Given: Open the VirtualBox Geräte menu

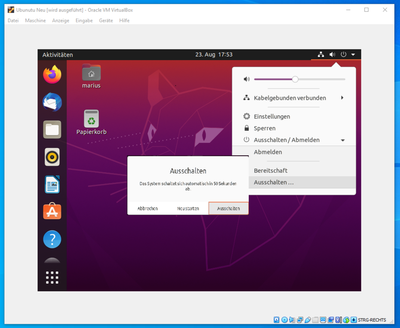Looking at the screenshot, I should (106, 21).
